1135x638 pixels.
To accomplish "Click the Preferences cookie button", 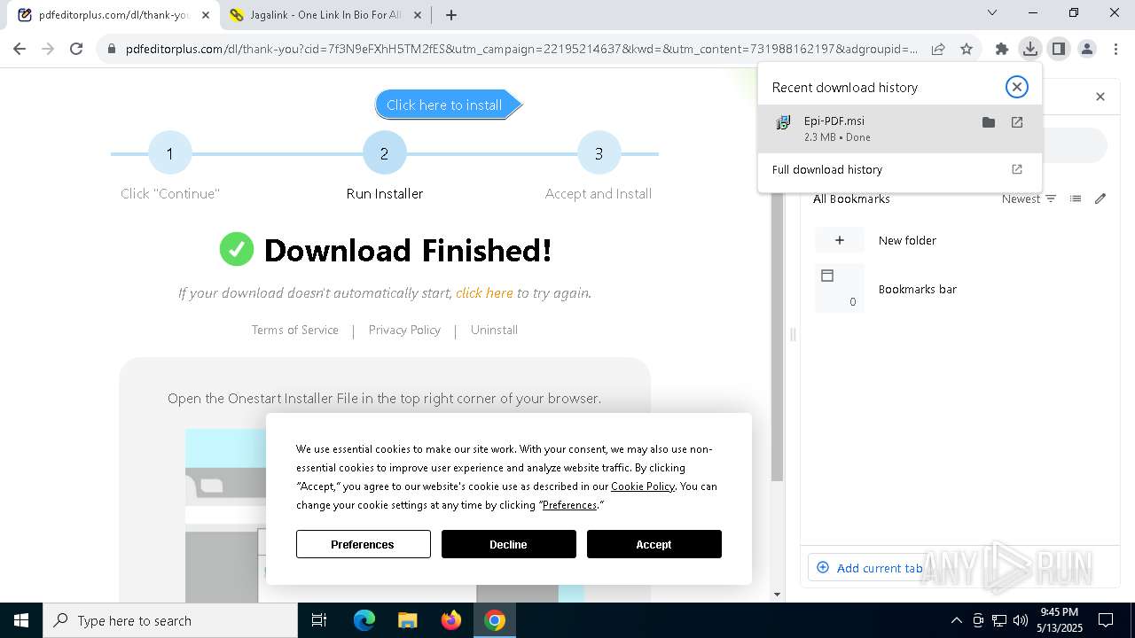I will [364, 544].
